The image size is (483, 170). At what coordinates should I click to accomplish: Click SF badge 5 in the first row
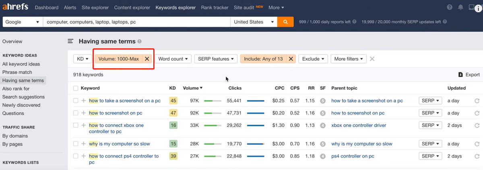click(322, 101)
